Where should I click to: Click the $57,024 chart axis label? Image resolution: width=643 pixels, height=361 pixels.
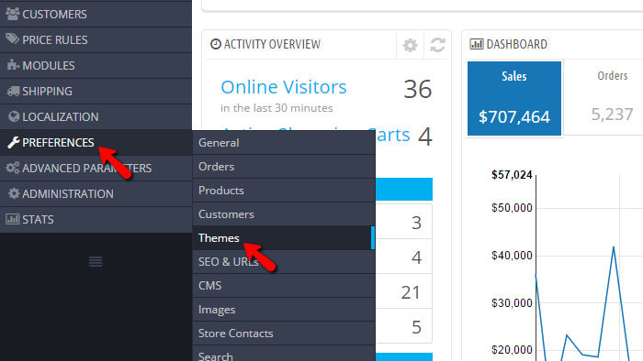click(512, 175)
